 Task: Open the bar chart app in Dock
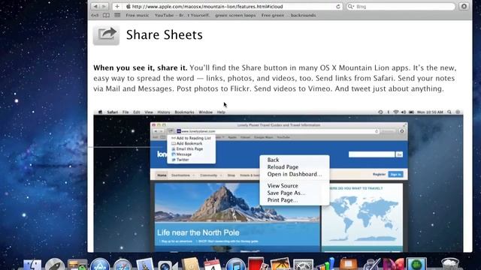click(325, 264)
